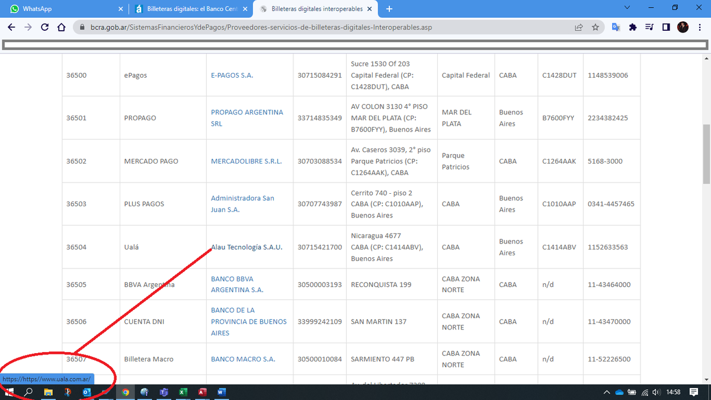Open Excel from the taskbar
Screen dimensions: 711x400
(183, 392)
